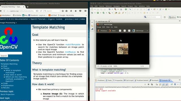Screen dimensions: 181x101
Task: Toggle Show Console When Standard Out Changes
Action: click(x=163, y=84)
